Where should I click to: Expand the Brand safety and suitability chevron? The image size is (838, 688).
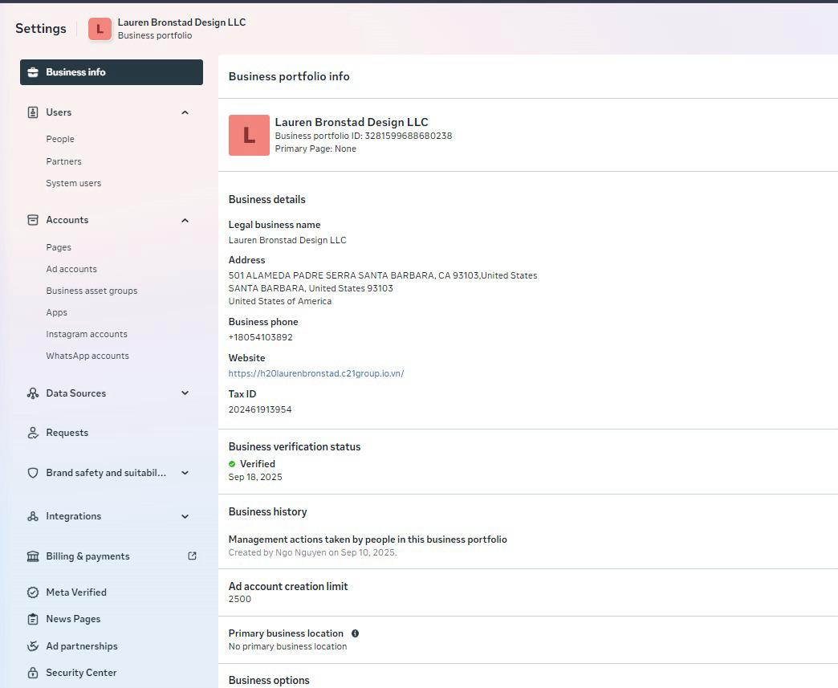(185, 473)
